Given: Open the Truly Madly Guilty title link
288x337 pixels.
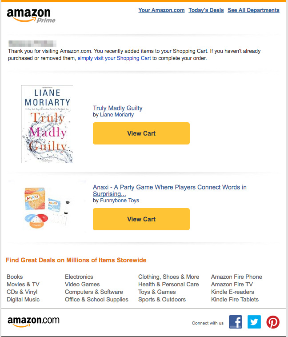Looking at the screenshot, I should pos(118,108).
